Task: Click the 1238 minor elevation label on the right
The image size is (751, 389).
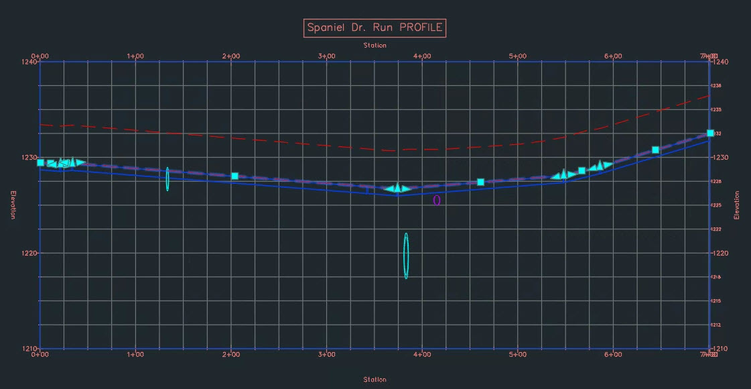Action: [716, 85]
